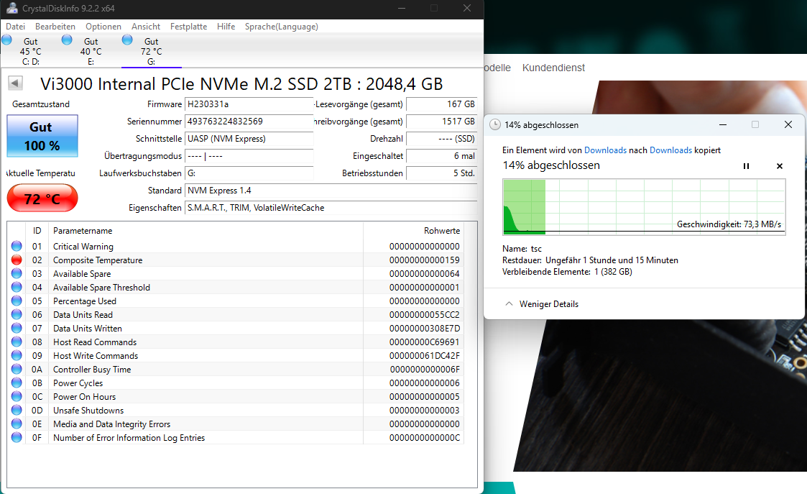
Task: Click the serial number field 493763224832569
Action: click(249, 122)
